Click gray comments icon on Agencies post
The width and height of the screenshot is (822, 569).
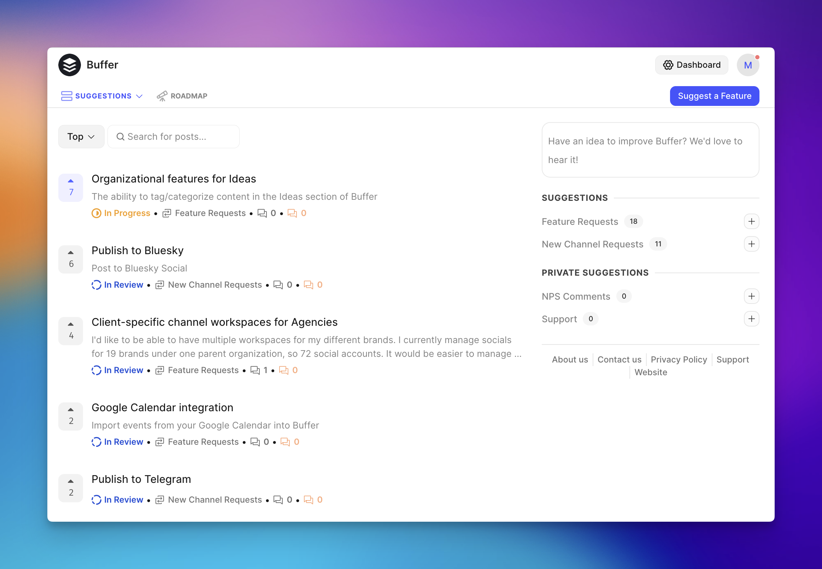[x=255, y=370]
